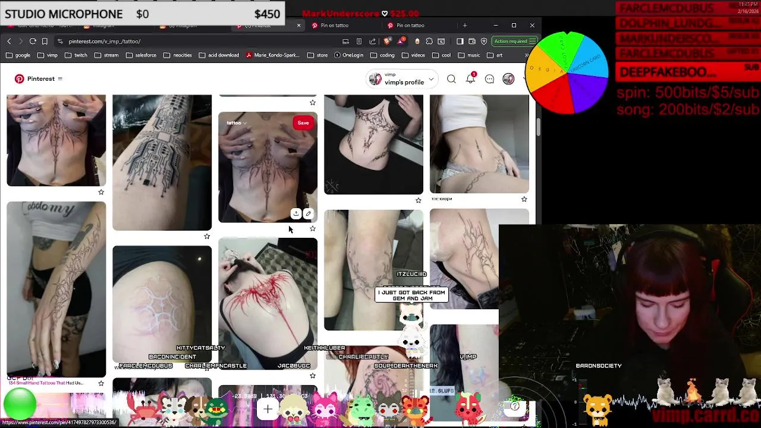This screenshot has height=428, width=761.
Task: Favorite the white top hip tattoo star
Action: tap(524, 199)
